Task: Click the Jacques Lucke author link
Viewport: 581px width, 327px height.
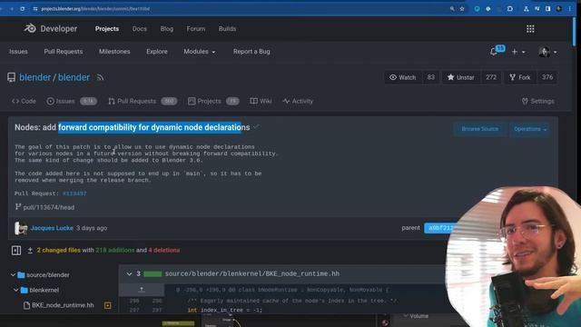Action: tap(52, 228)
